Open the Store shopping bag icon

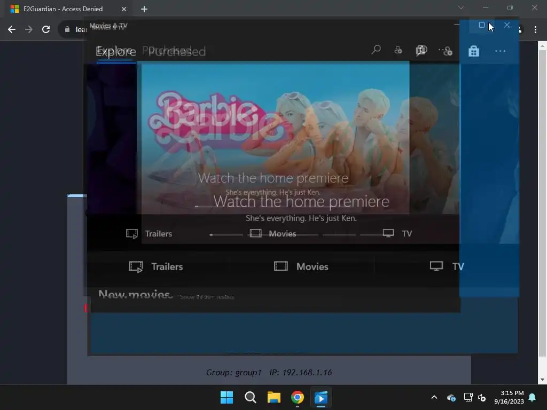(473, 51)
